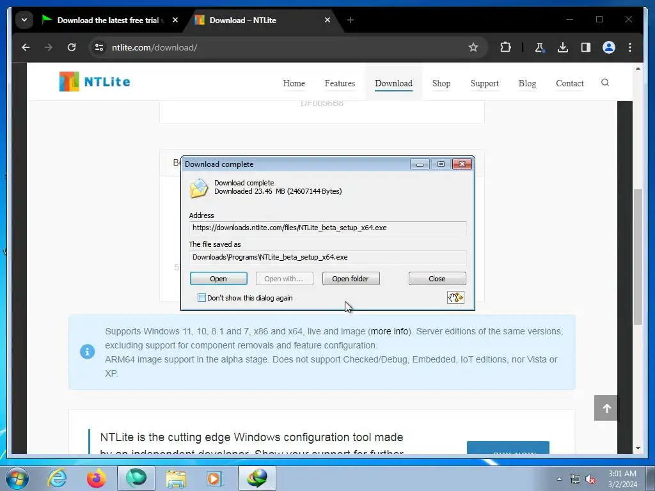
Task: Click the dialog Close button
Action: [437, 279]
